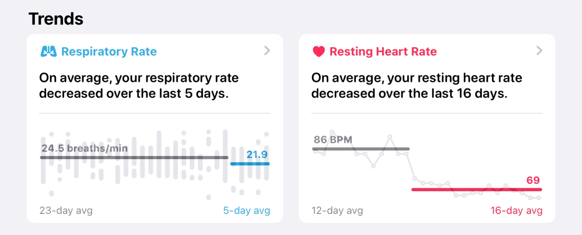The width and height of the screenshot is (582, 235).
Task: Open Resting Heart Rate details chevron
Action: [539, 51]
